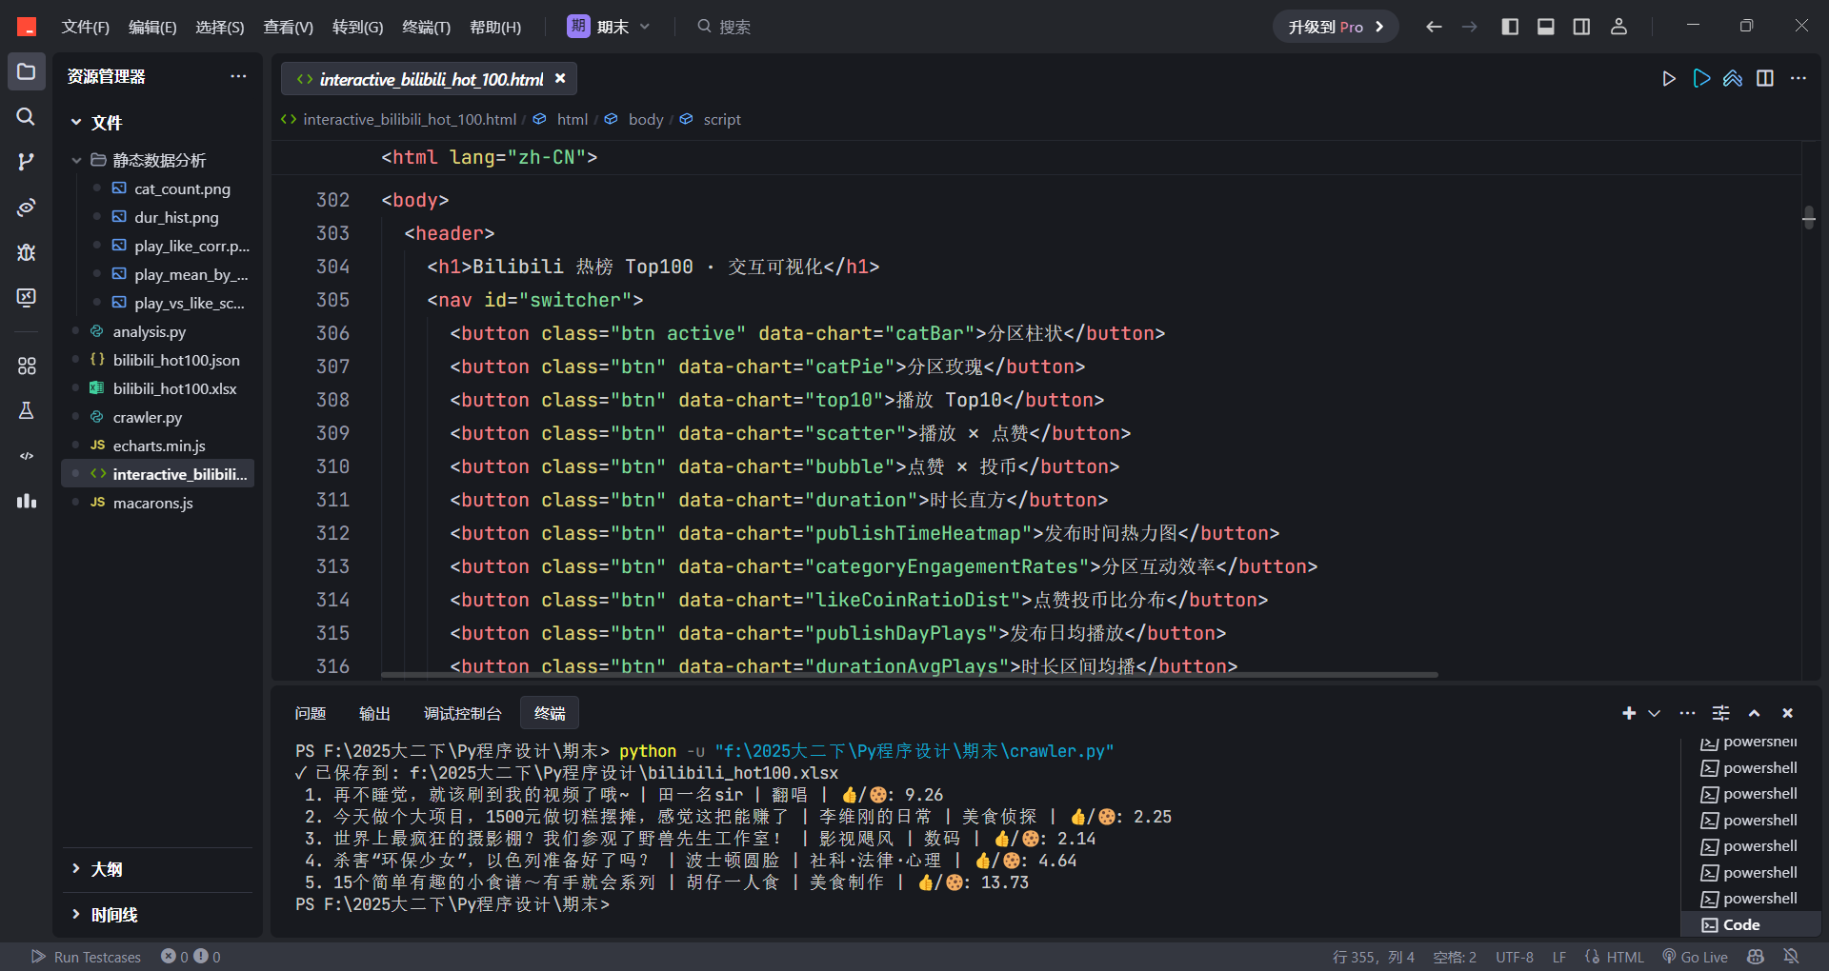Toggle the bottom panel layout icon
This screenshot has width=1829, height=971.
point(1546,27)
